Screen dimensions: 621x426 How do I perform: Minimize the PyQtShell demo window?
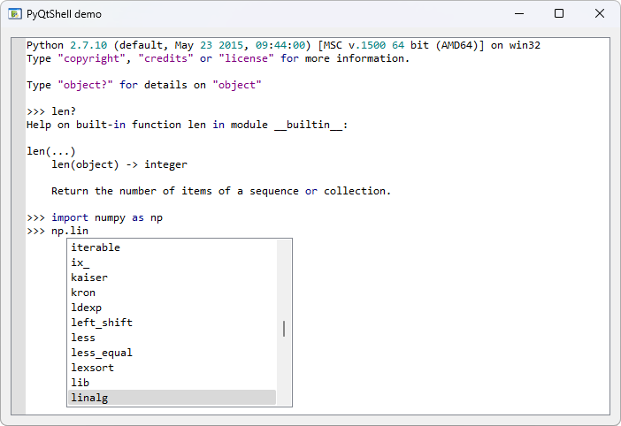coord(517,14)
